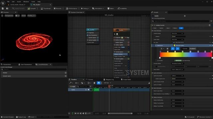The height and width of the screenshot is (119, 213).
Task: Toggle the Particle State module checkbox
Action: (128, 61)
